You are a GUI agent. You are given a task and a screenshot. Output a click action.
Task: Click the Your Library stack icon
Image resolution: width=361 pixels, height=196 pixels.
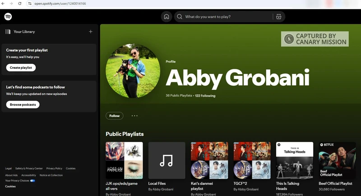click(x=8, y=31)
